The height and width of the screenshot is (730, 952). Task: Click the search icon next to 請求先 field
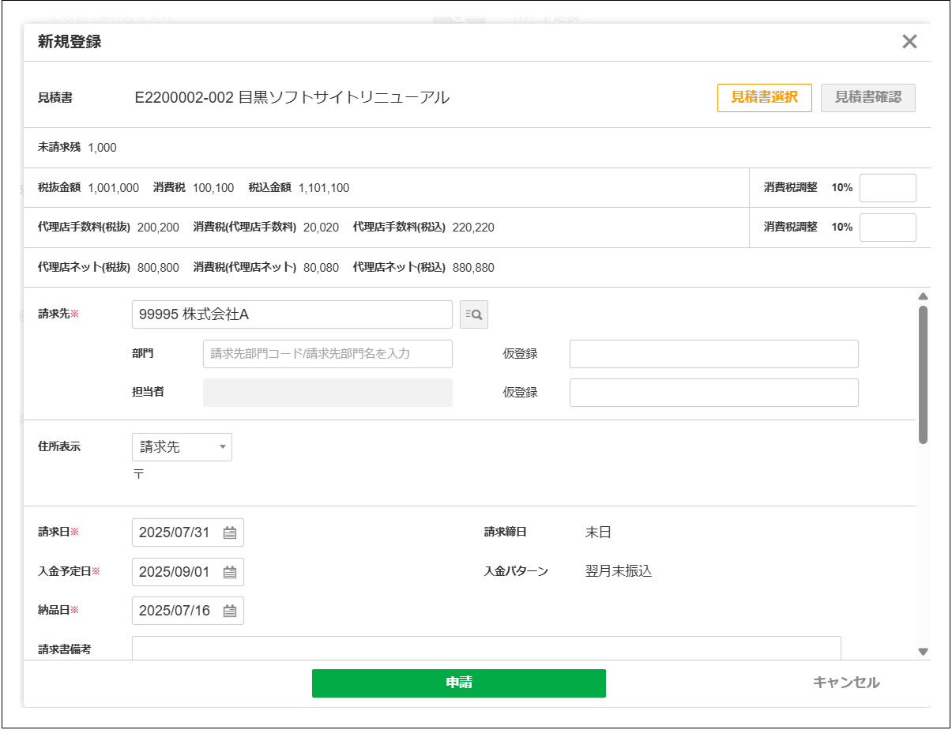pos(474,314)
